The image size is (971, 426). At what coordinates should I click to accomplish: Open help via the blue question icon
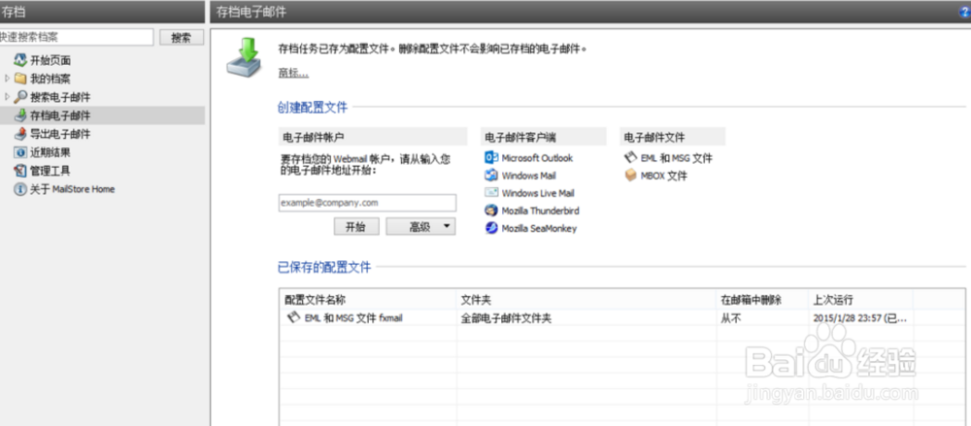pyautogui.click(x=966, y=11)
